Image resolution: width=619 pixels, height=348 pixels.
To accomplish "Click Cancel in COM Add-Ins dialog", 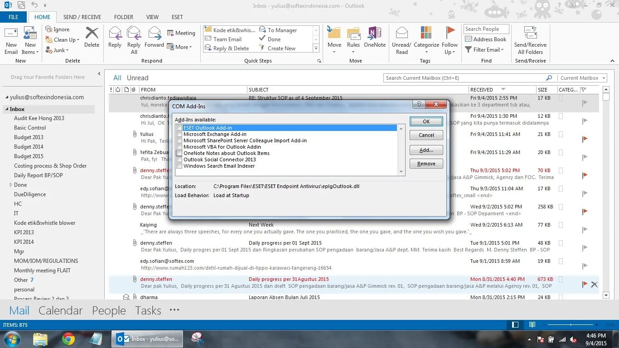I will [426, 135].
